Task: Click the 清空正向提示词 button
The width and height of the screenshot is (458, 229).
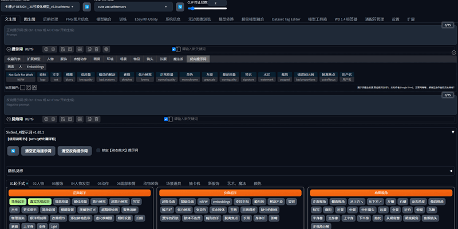Action: tap(38, 151)
